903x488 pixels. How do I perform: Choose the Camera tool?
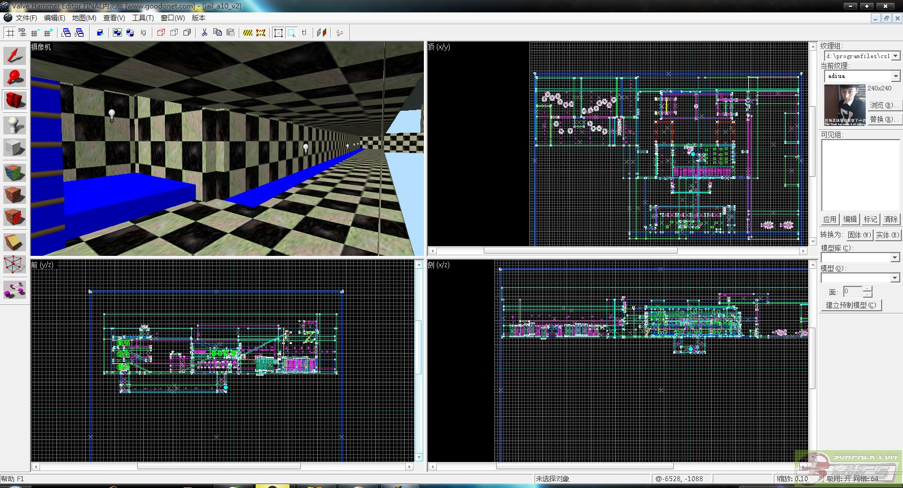15,101
